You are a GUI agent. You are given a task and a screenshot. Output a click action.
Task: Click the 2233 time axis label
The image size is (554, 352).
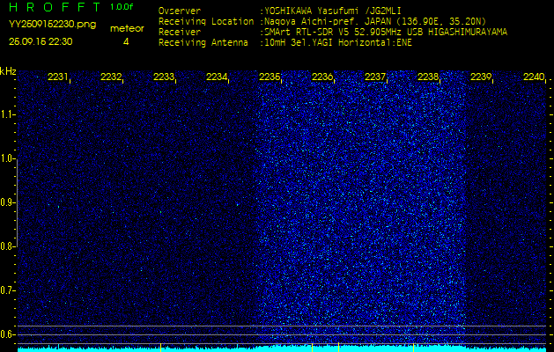point(164,77)
